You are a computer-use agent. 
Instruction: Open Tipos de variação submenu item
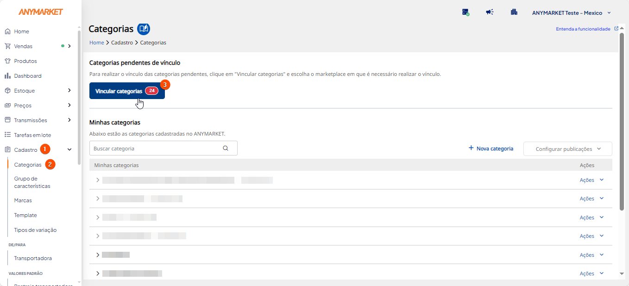click(x=36, y=230)
